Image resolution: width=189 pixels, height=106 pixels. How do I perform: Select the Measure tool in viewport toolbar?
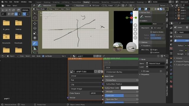[x=35, y=48]
